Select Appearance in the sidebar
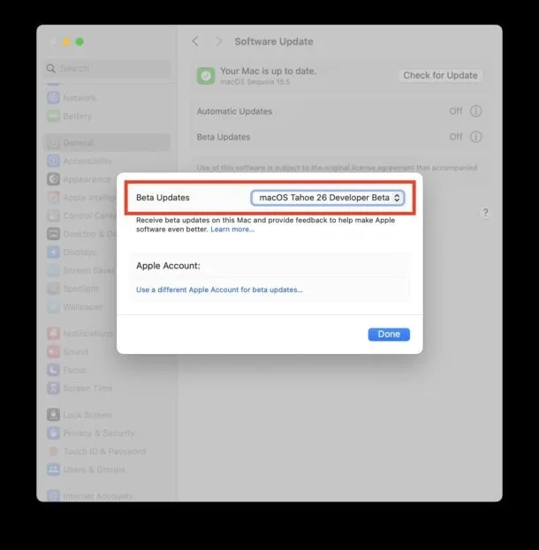The width and height of the screenshot is (539, 550). click(x=79, y=179)
